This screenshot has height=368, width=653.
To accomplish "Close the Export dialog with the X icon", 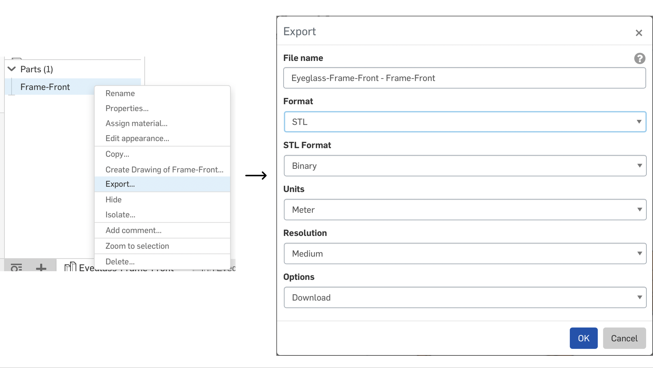I will click(x=639, y=33).
